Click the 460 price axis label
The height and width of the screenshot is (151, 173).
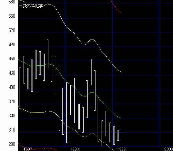[5, 59]
